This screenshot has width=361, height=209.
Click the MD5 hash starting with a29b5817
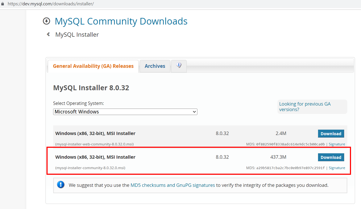pyautogui.click(x=290, y=168)
